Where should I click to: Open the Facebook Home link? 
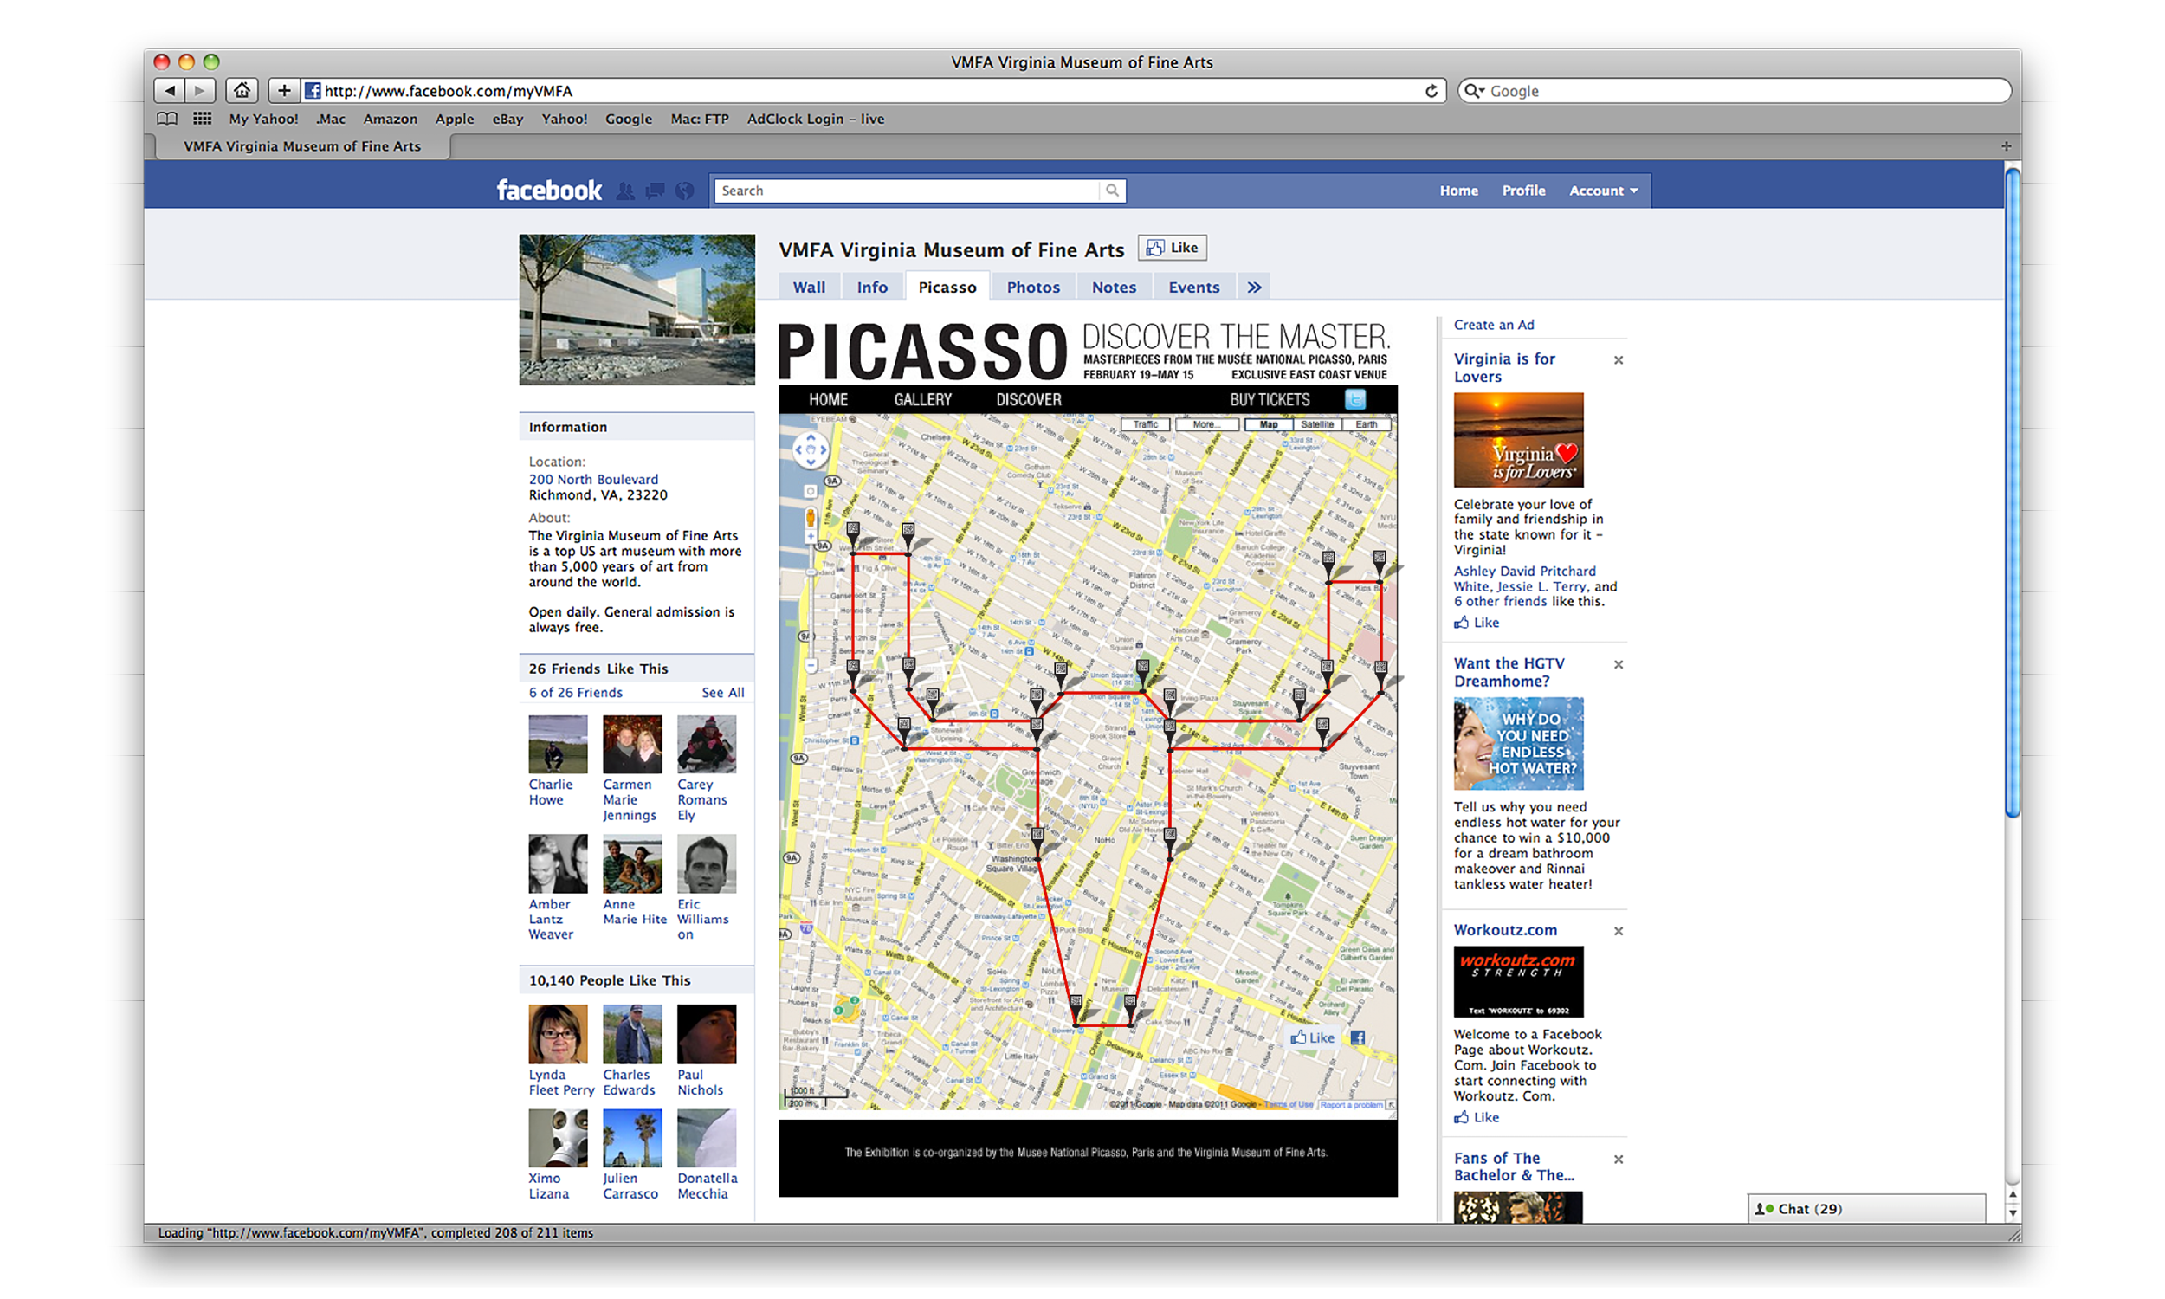point(1459,191)
